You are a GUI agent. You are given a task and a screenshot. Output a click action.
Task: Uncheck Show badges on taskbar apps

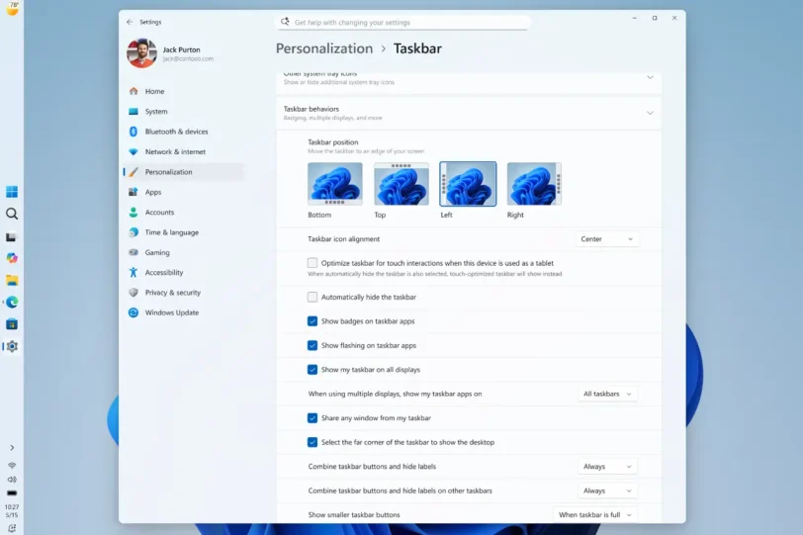312,321
